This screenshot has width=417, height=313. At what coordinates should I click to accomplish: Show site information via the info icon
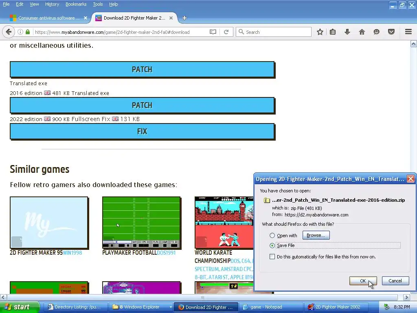[x=20, y=32]
